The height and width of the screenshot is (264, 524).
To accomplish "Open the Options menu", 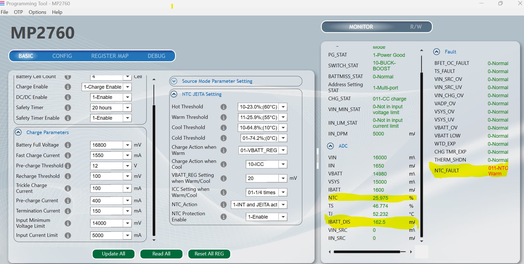I will [37, 12].
